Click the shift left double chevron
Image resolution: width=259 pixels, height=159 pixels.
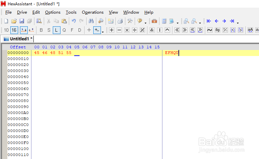coord(177,30)
